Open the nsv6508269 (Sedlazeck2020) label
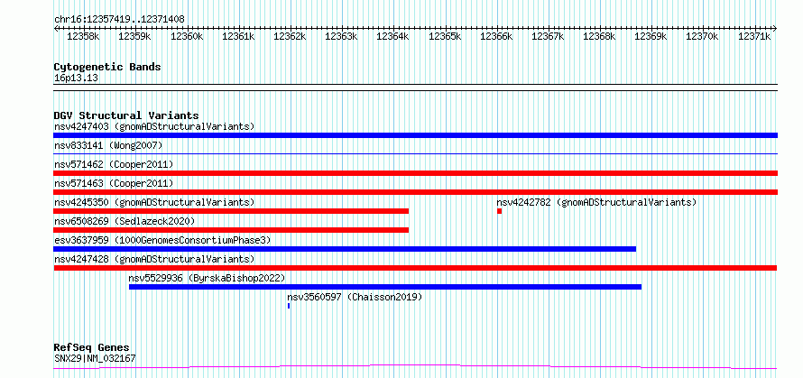This screenshot has width=803, height=378. coord(125,221)
